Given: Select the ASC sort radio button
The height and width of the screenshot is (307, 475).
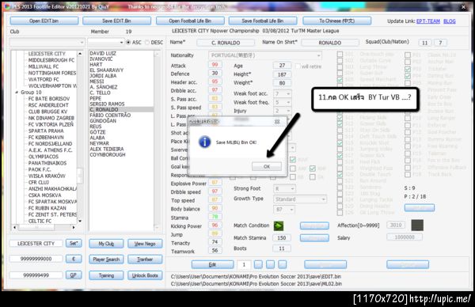Looking at the screenshot, I should click(128, 43).
